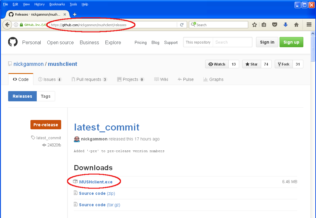
Task: Click the tag icon next to latest_commit
Action: pos(33,137)
